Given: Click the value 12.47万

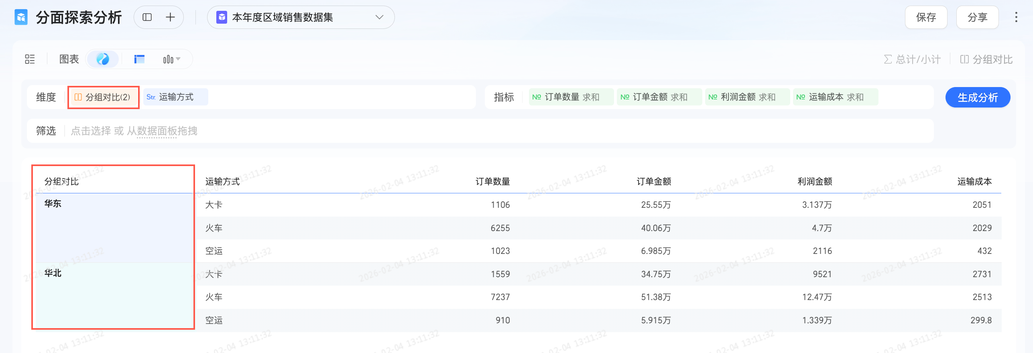Looking at the screenshot, I should (817, 297).
